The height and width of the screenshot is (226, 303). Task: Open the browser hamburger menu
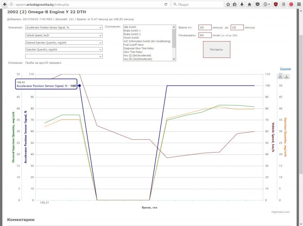[298, 4]
